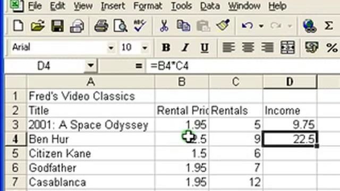This screenshot has width=340, height=191.
Task: Open the Redo history dropdown arrow
Action: point(290,26)
